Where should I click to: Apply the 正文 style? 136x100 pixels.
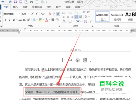coord(102,17)
